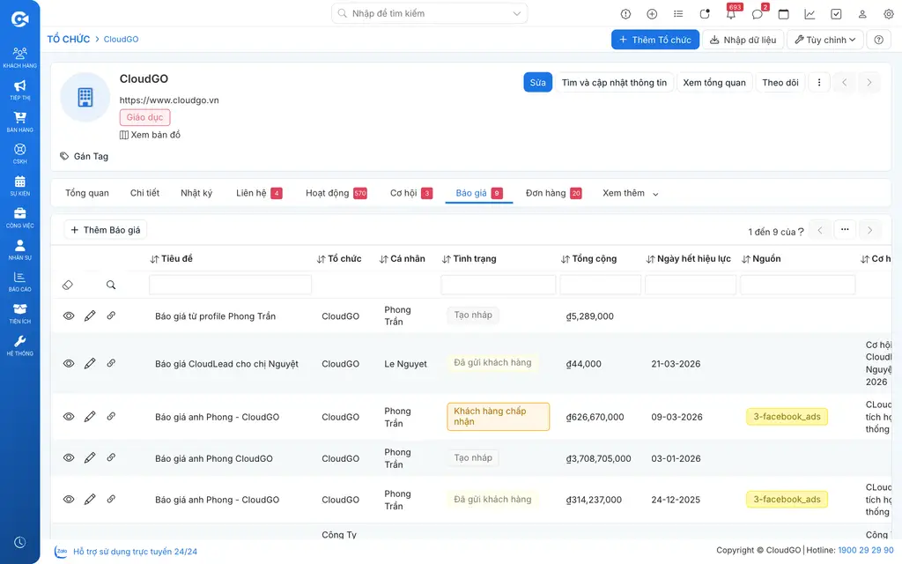Sort by Tình trạng column
The width and height of the screenshot is (902, 564).
[x=469, y=259]
